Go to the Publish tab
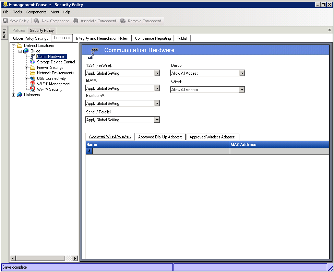Image resolution: width=334 pixels, height=272 pixels. coord(182,38)
